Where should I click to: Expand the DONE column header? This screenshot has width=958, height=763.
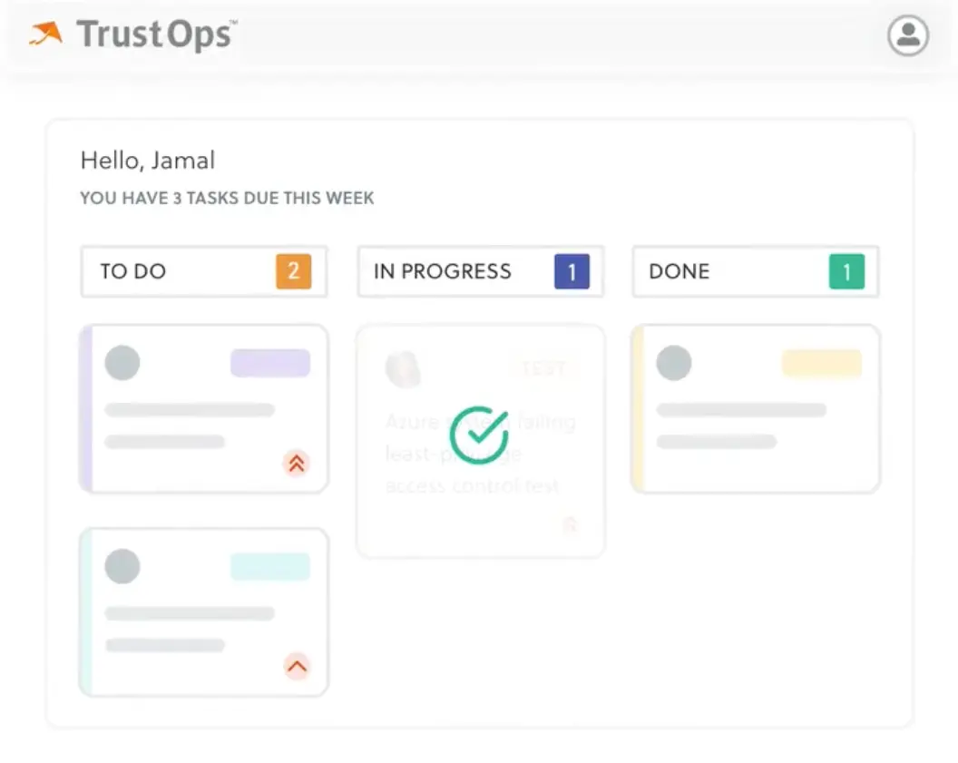pos(755,271)
